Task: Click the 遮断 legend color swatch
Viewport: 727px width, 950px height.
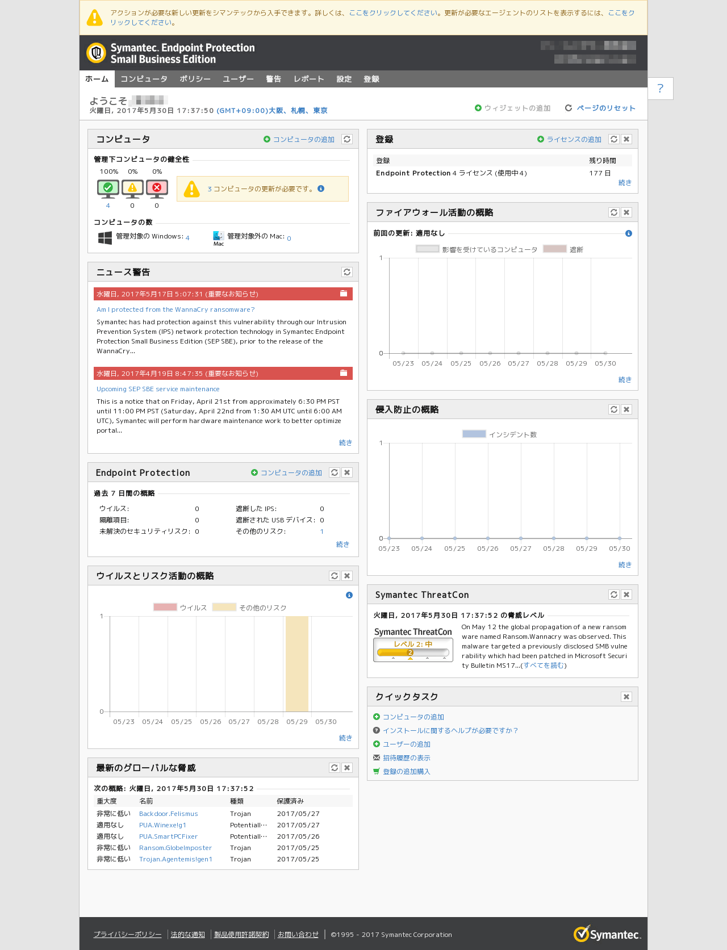Action: click(555, 249)
